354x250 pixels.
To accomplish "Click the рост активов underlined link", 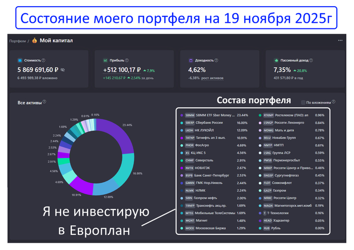I will pos(212,78).
